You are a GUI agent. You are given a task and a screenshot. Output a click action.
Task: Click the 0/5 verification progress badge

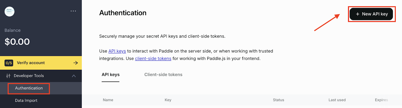[9, 63]
